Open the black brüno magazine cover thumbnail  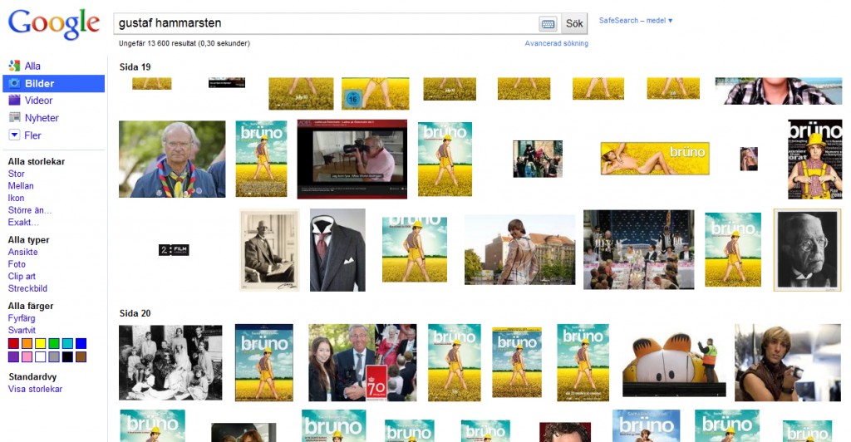(x=814, y=160)
